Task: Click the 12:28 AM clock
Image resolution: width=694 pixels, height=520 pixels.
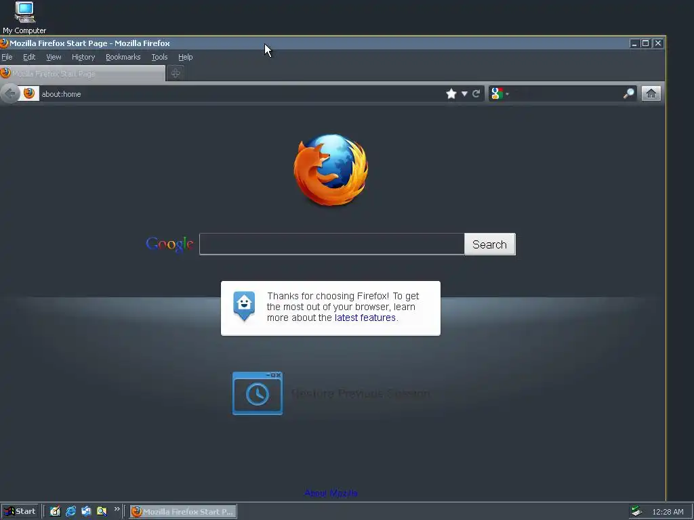Action: click(x=668, y=512)
